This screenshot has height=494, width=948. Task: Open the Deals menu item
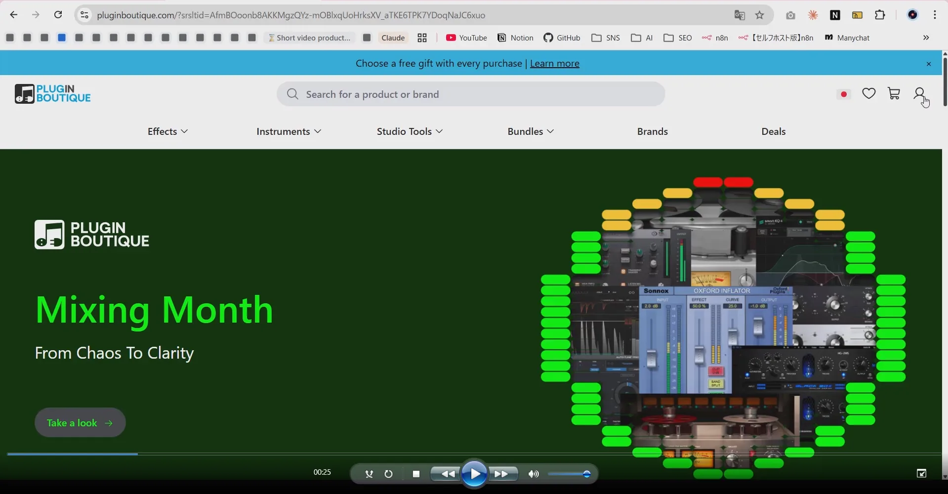(x=773, y=131)
